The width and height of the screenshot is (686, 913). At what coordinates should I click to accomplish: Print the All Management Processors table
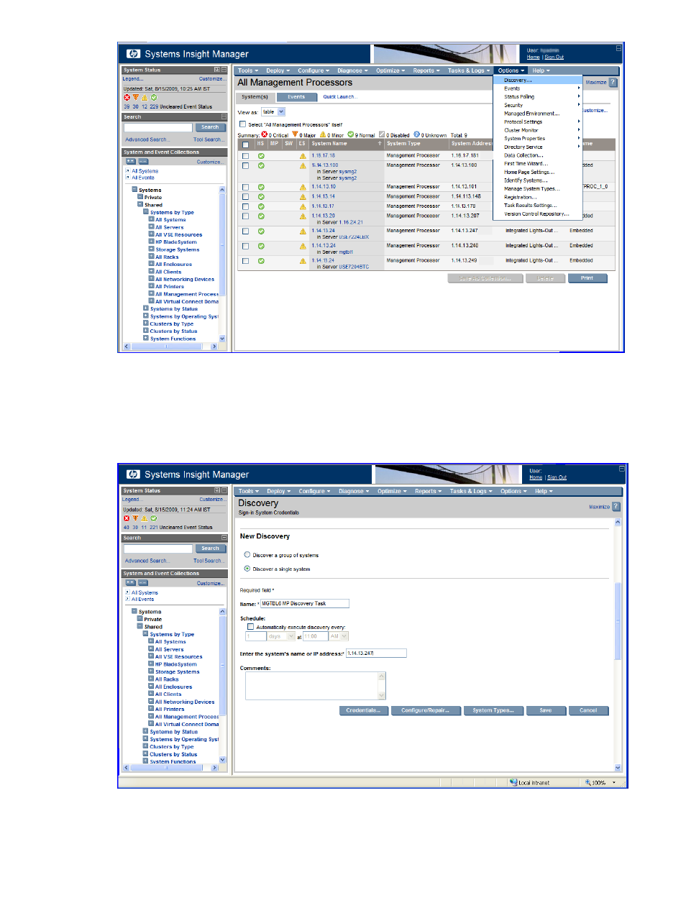(587, 278)
